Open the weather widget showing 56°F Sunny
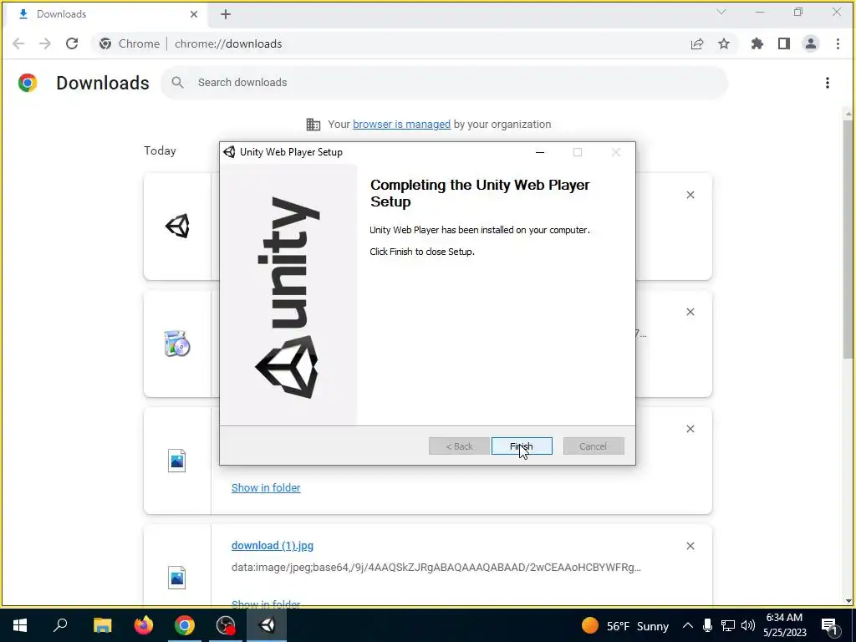 click(625, 625)
